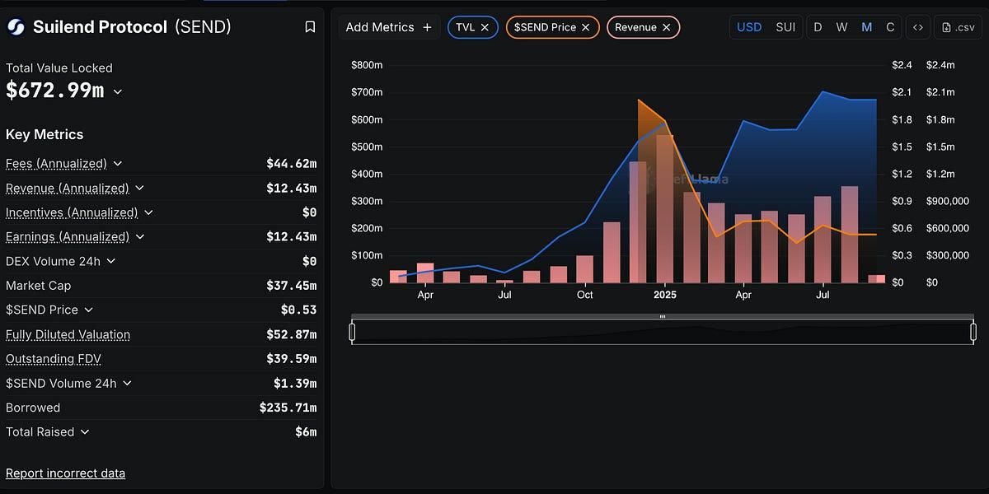Select the weekly (W) chart interval
The image size is (989, 494).
[x=841, y=27]
